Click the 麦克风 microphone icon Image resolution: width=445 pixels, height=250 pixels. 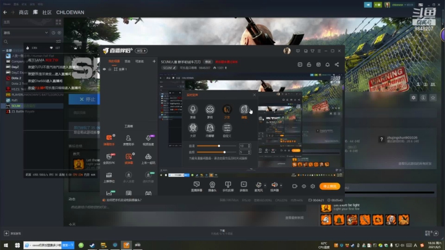[258, 186]
